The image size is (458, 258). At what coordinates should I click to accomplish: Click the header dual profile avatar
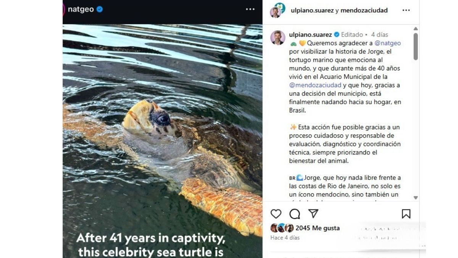pos(277,10)
